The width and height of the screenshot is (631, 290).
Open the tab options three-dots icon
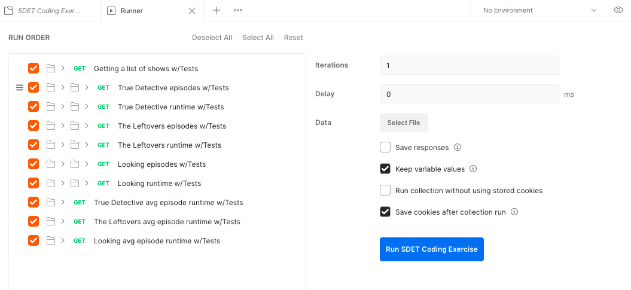point(238,10)
